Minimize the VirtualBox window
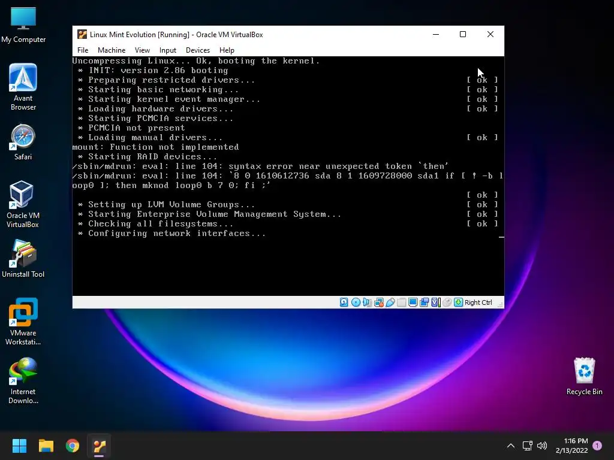This screenshot has width=614, height=460. (436, 34)
